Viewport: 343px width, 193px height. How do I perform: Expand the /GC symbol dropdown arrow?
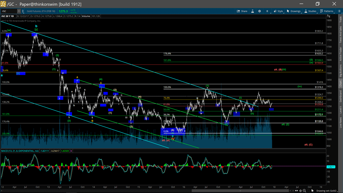(19, 11)
